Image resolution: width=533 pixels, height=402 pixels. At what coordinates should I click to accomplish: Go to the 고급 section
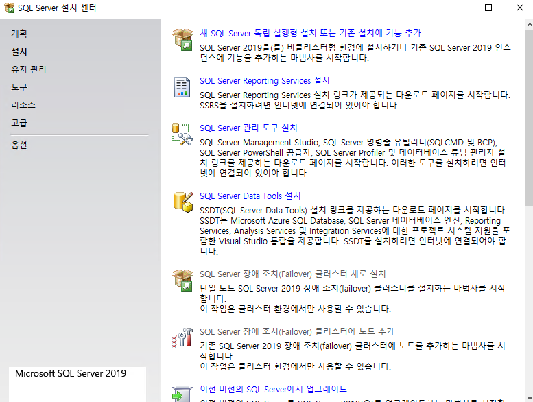(19, 123)
